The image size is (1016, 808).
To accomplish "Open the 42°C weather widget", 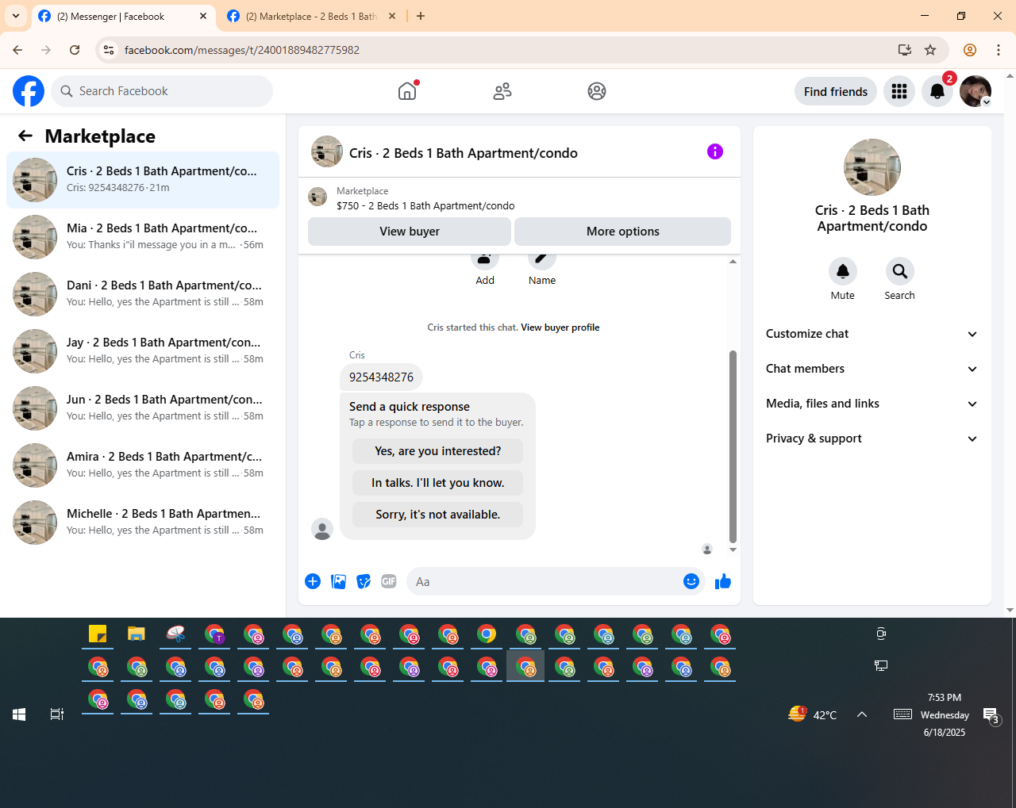I will click(x=813, y=714).
